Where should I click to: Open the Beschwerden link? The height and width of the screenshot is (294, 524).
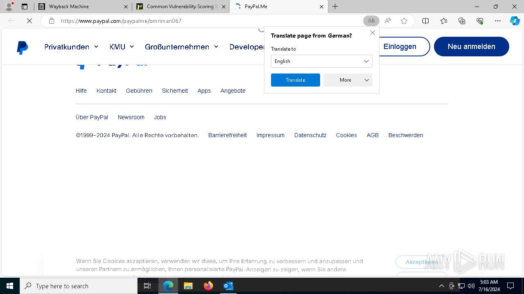click(x=406, y=135)
